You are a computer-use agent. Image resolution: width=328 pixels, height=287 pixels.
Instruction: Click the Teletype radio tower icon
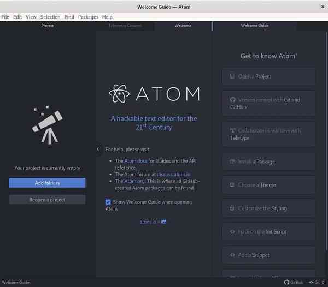point(233,130)
